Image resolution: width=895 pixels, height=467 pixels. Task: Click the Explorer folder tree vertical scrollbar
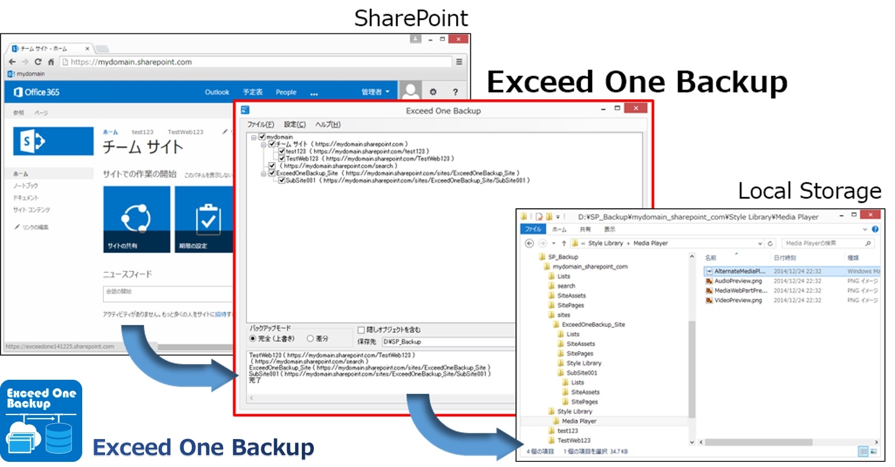(x=692, y=369)
